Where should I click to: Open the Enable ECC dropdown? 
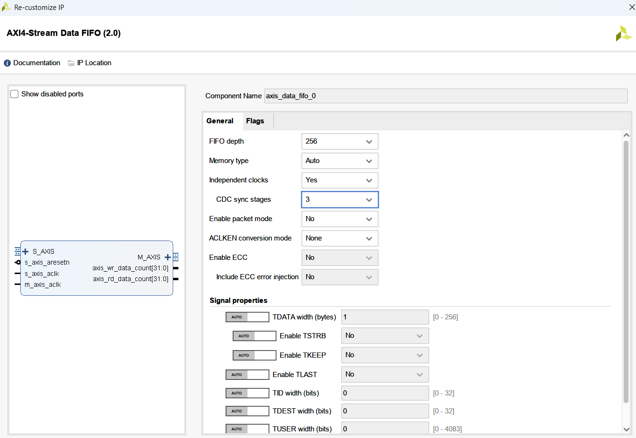tap(340, 258)
